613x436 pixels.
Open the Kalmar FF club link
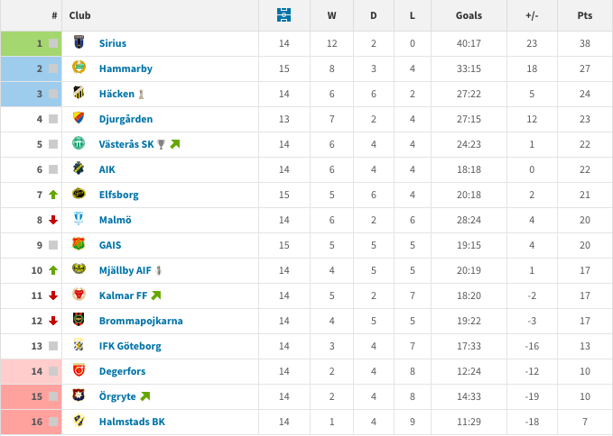(x=123, y=295)
